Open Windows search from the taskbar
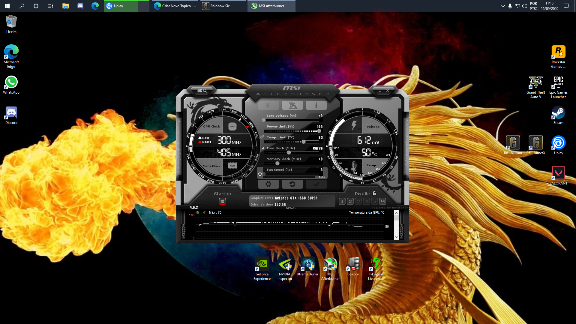Screen dimensions: 576x324 click(22, 6)
